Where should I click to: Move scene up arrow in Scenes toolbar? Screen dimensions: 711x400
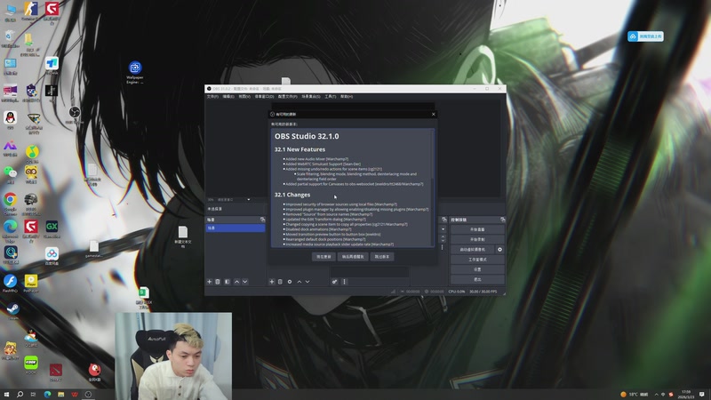click(236, 282)
